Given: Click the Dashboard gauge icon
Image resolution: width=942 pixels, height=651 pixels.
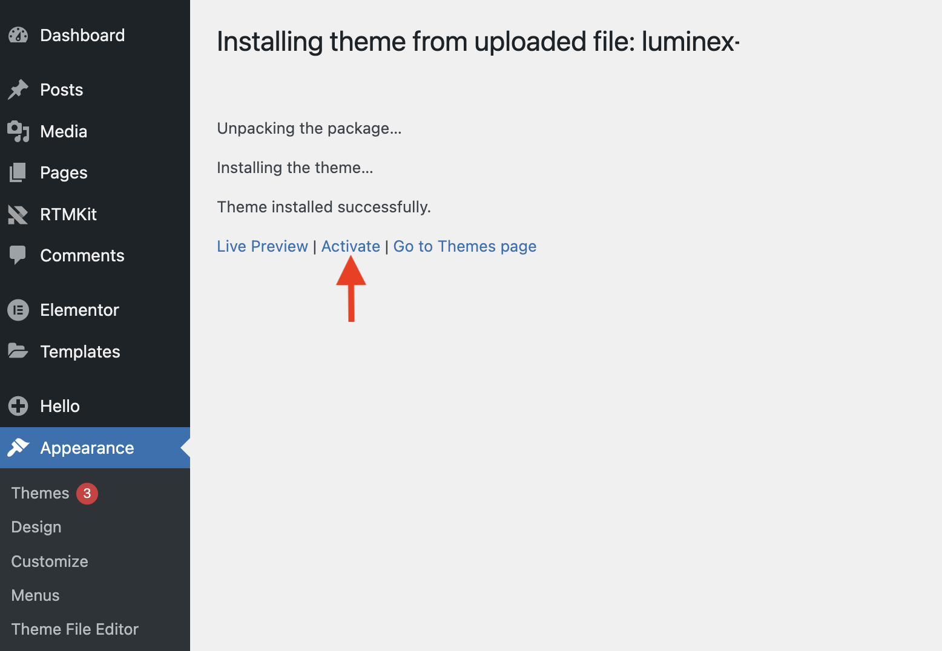Looking at the screenshot, I should 18,35.
